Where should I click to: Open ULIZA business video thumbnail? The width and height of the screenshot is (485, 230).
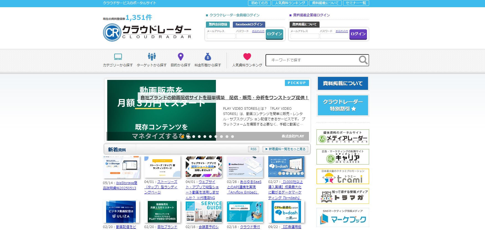pyautogui.click(x=121, y=212)
